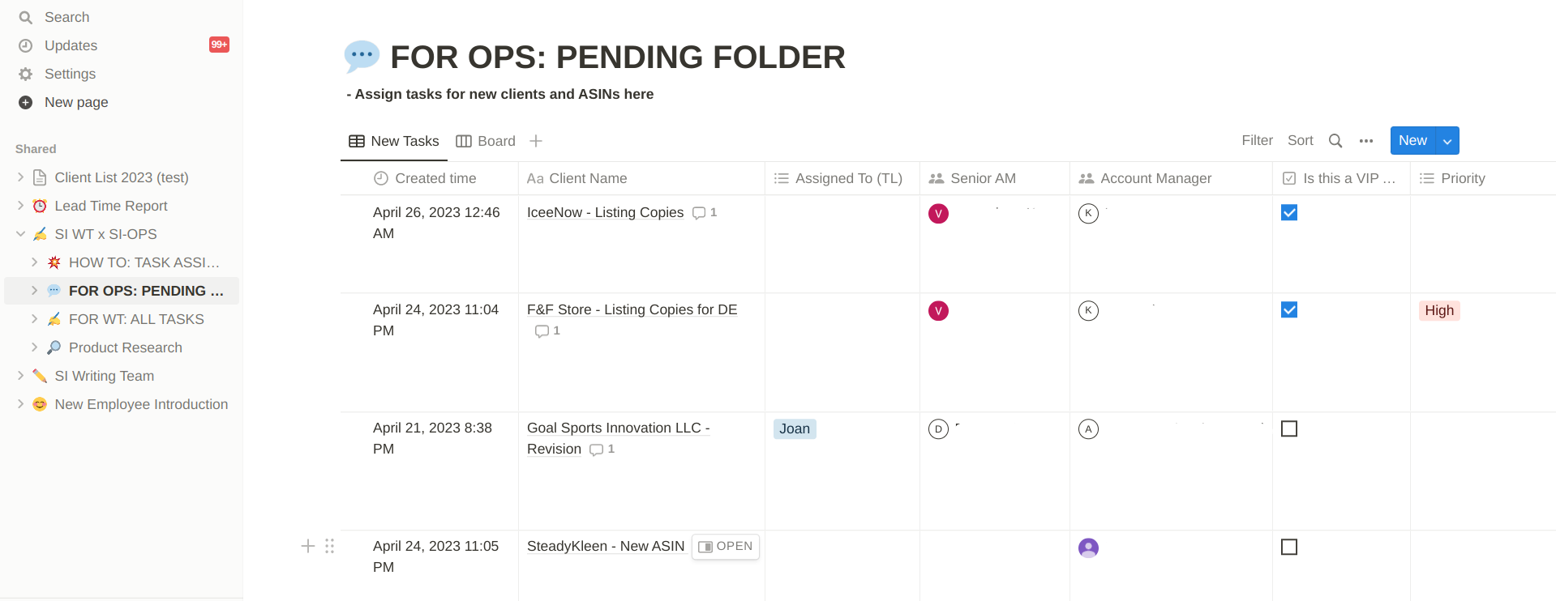Uncheck the VIP checkbox for IceeNow row
This screenshot has height=601, width=1556.
coord(1289,213)
